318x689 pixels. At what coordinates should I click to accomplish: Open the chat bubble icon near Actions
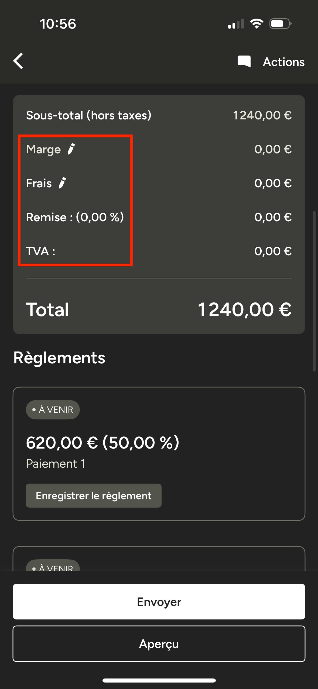[244, 62]
